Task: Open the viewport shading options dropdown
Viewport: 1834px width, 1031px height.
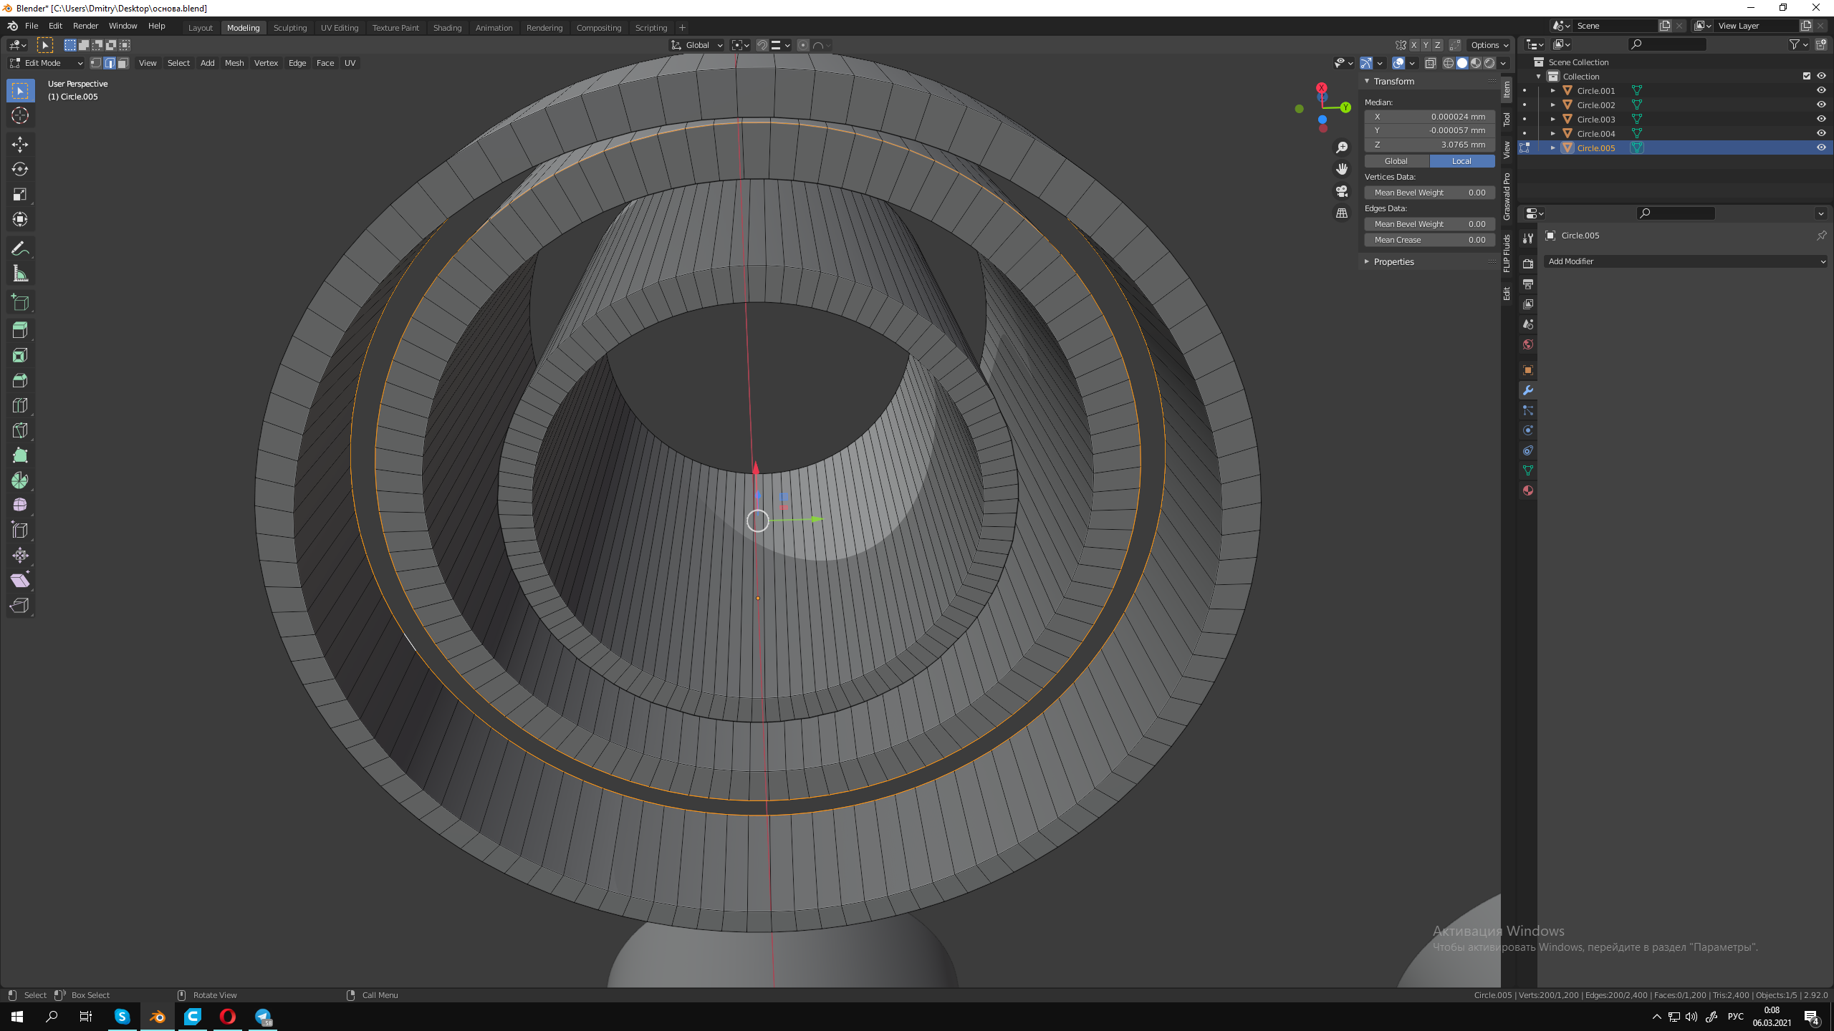Action: tap(1504, 63)
